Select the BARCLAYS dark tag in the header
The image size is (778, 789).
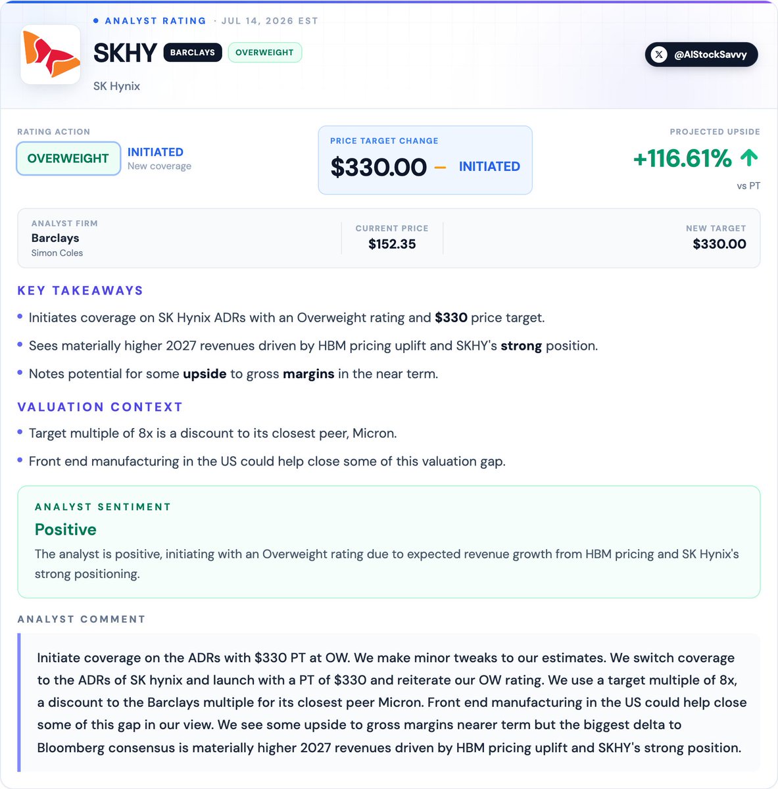pos(193,53)
